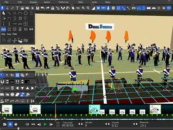
Task: Toggle the speaker audio button
Action: click(x=27, y=124)
